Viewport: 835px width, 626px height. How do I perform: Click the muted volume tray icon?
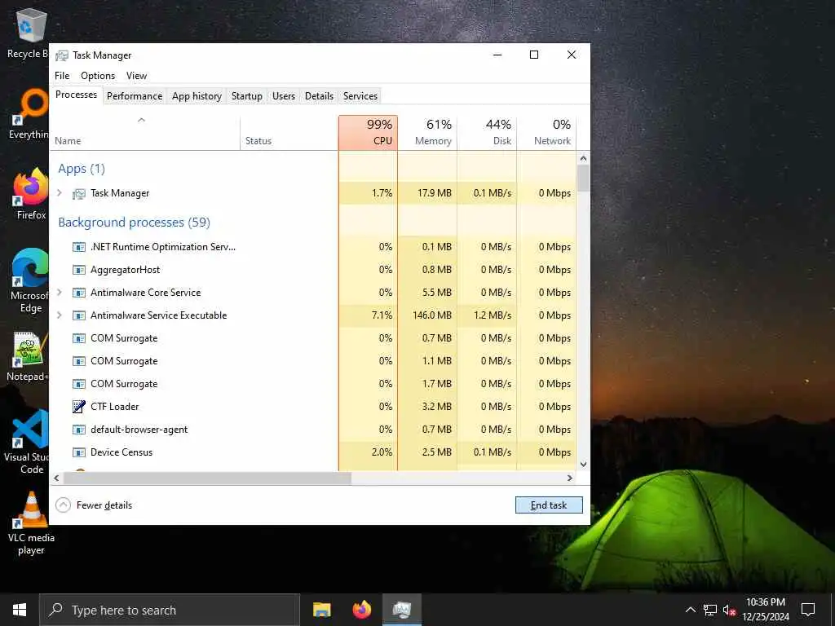(x=729, y=610)
